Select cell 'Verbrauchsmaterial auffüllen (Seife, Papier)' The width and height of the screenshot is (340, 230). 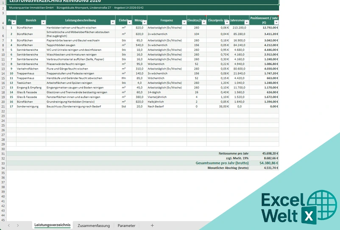(81, 59)
